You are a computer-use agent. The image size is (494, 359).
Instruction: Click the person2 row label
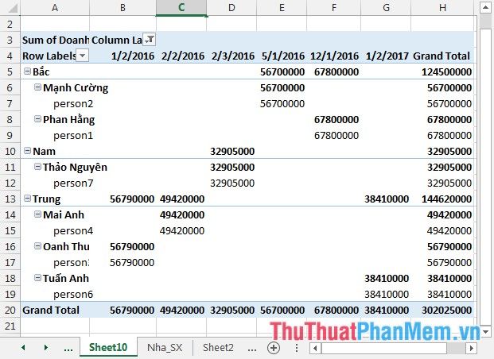click(73, 103)
